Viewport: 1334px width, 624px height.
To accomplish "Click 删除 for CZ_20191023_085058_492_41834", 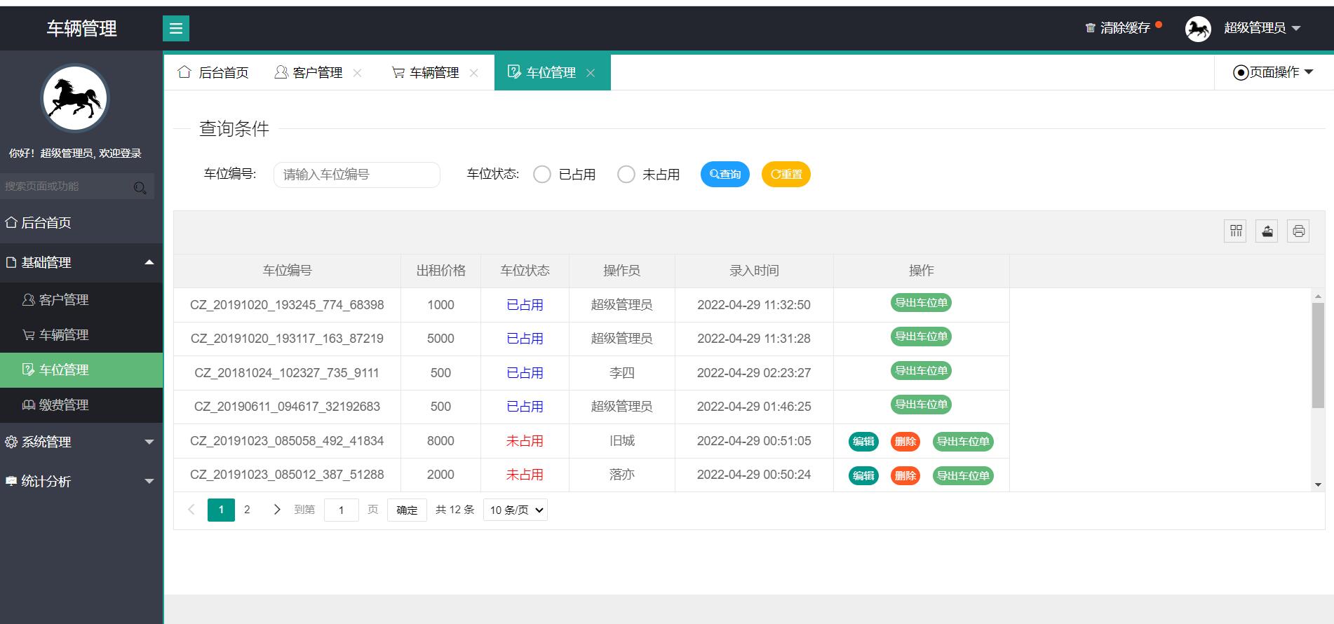I will tap(905, 442).
